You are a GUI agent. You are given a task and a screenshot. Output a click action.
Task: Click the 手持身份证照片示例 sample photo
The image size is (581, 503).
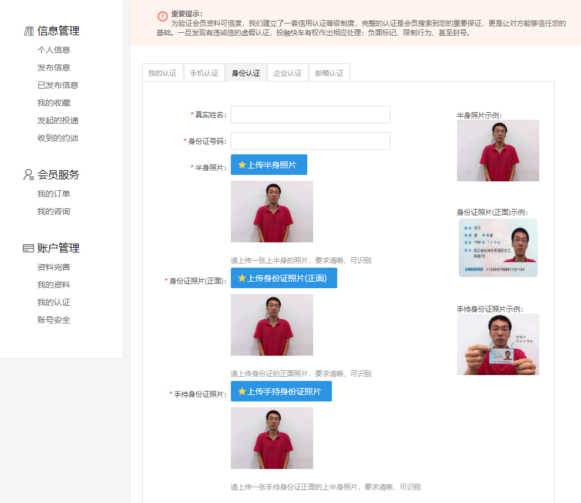click(498, 344)
